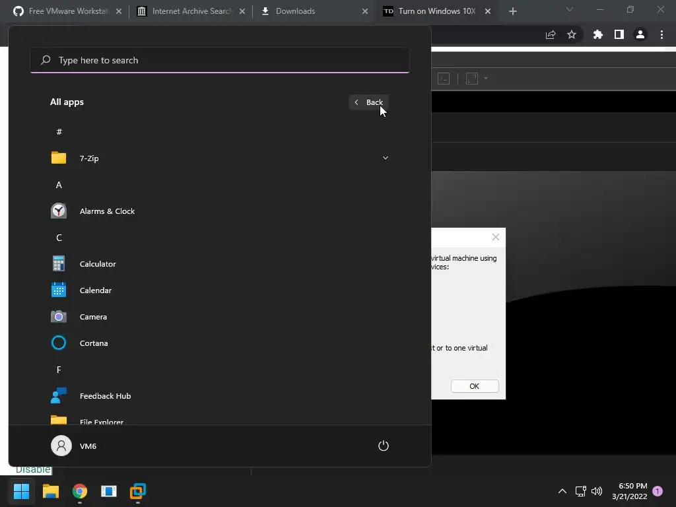Image resolution: width=676 pixels, height=507 pixels.
Task: Close the VMware removable devices dialog
Action: pyautogui.click(x=496, y=237)
